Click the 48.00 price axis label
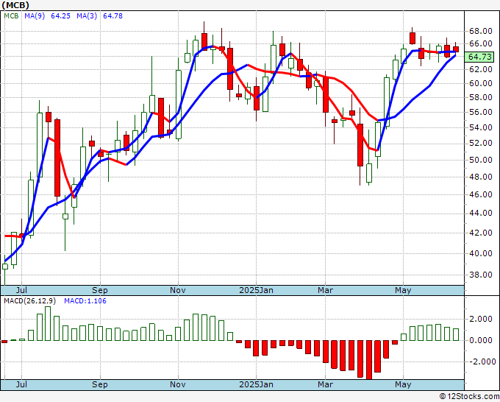Viewport: 500px width, 402px height. [x=480, y=177]
